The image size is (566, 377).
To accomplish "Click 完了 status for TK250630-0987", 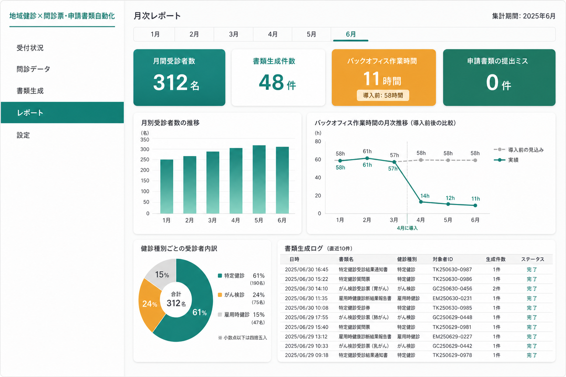I will coord(532,269).
